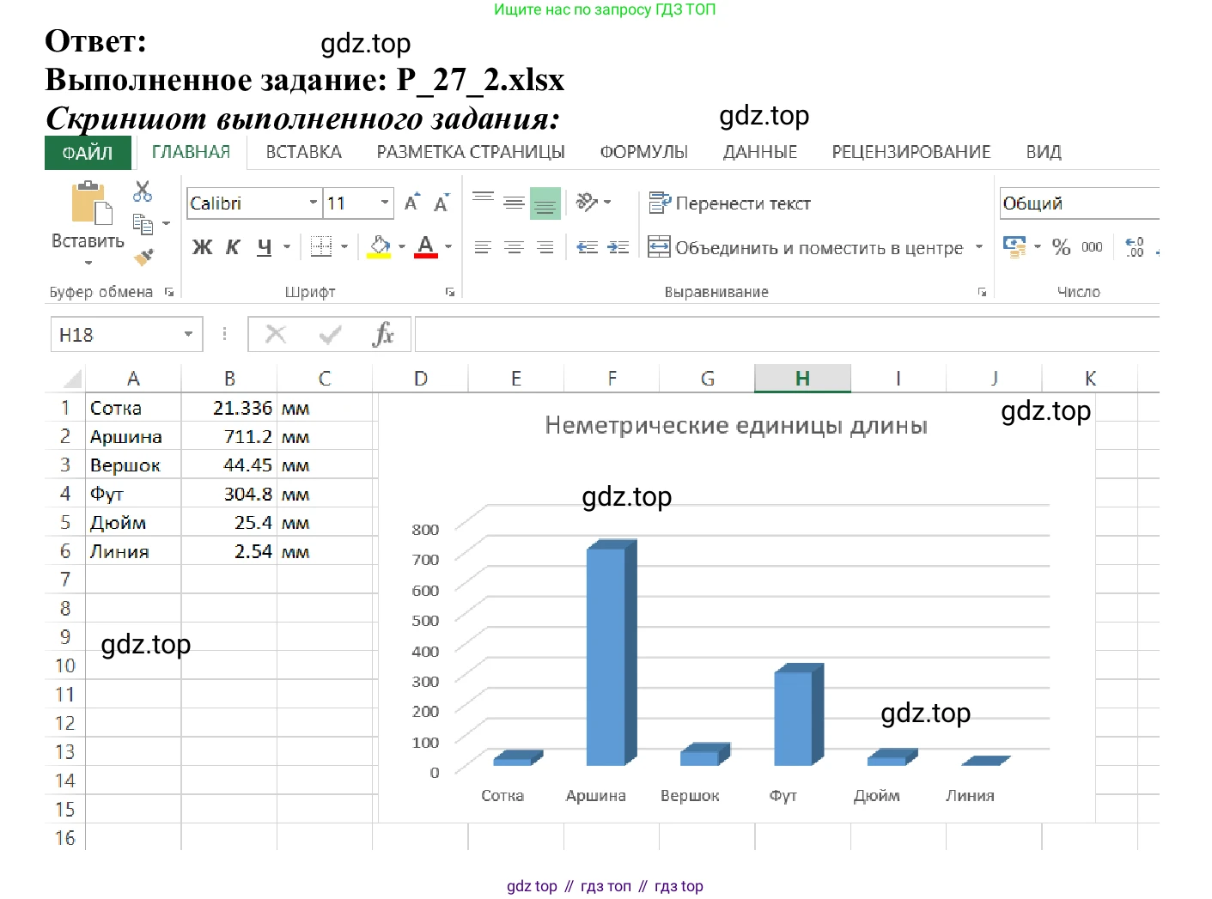The height and width of the screenshot is (899, 1212).
Task: Click the Copy icon
Action: [x=143, y=224]
